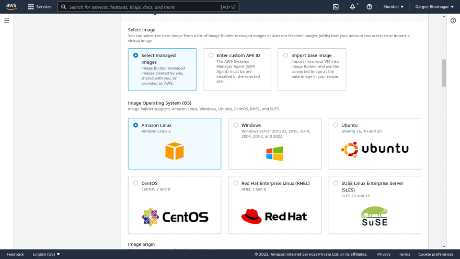Click the search magnifier icon
Viewport: 460px width, 259px height.
pyautogui.click(x=63, y=7)
